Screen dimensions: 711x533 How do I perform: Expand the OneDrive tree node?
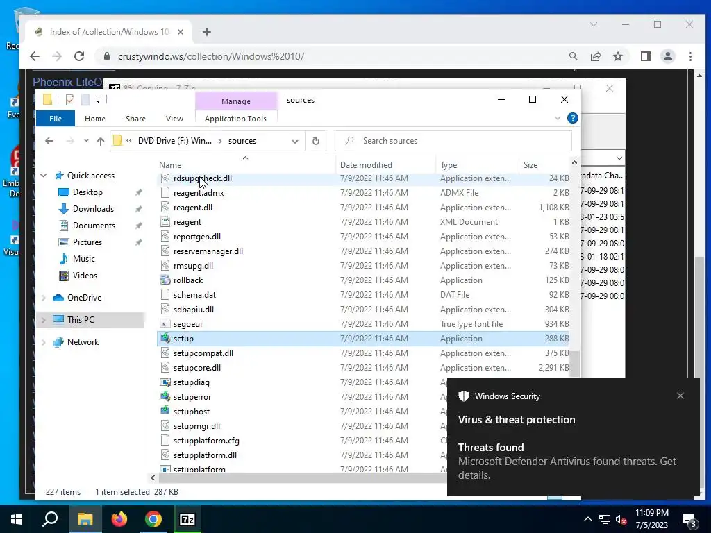44,298
